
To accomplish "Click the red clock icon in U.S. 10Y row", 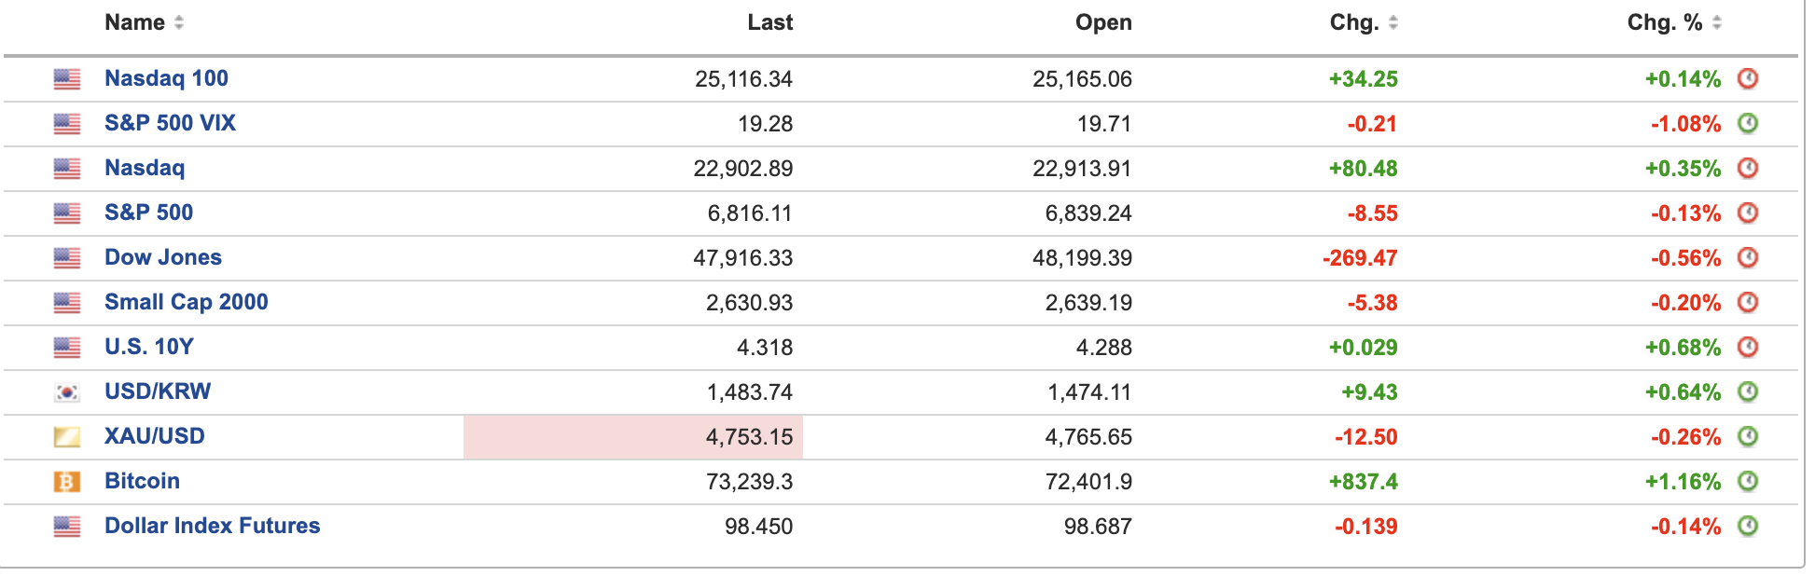I will coord(1748,347).
